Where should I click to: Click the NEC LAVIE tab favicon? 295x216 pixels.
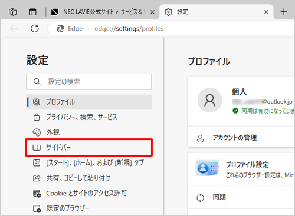tap(54, 12)
